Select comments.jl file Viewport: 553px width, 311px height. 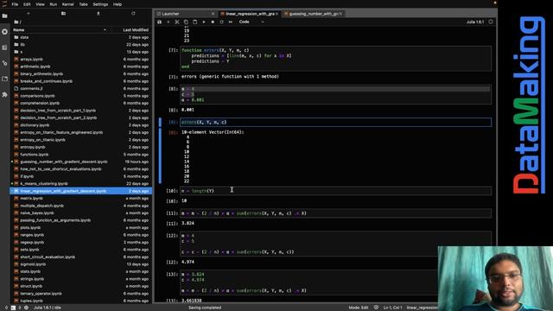(x=81, y=88)
